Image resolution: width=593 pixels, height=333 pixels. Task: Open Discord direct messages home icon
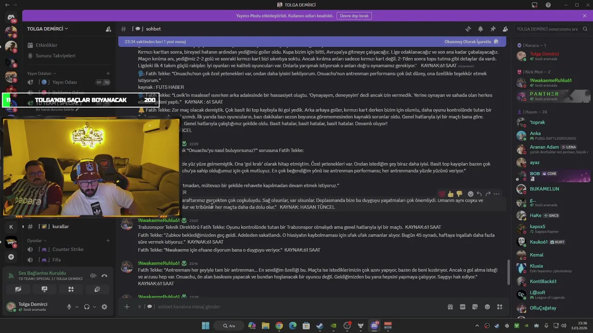(x=11, y=18)
